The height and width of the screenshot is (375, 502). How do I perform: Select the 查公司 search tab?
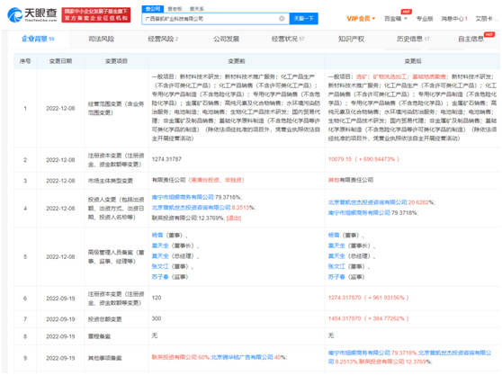tap(153, 9)
